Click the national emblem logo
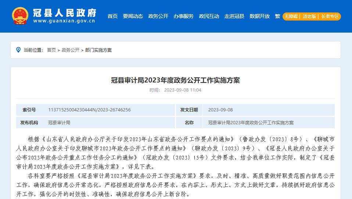Viewport: 352px width, 199px height. click(20, 16)
